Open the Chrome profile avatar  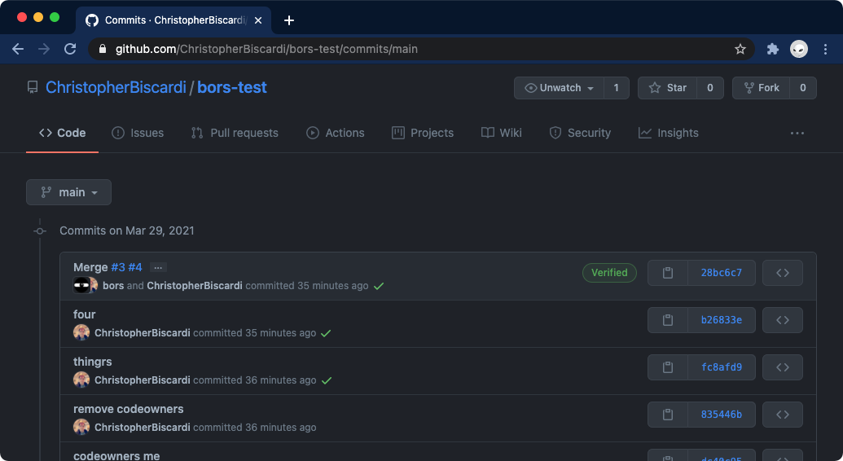click(x=799, y=49)
